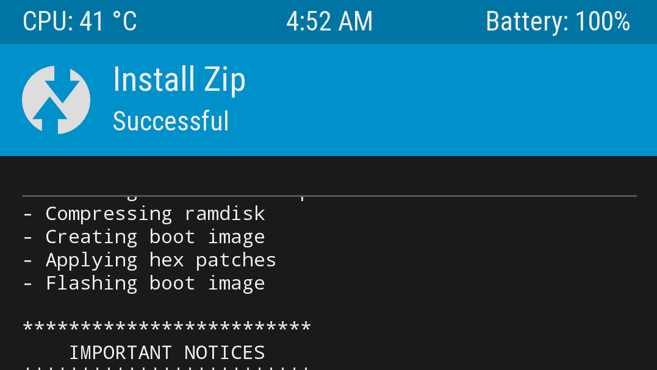Tap the curved arrows emblem in the header
Screen dimensions: 657x370
[56, 99]
